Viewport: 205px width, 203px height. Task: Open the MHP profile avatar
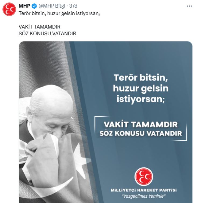[9, 9]
